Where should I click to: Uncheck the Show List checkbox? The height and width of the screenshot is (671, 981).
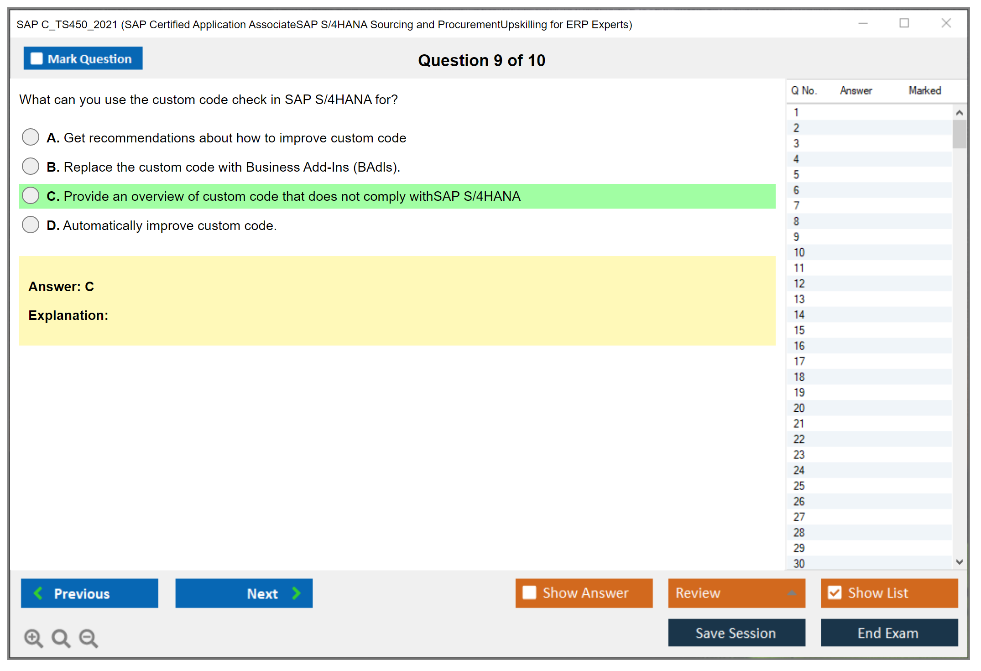coord(835,592)
